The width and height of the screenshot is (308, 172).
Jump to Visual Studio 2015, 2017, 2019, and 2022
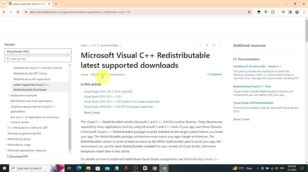pyautogui.click(x=108, y=92)
